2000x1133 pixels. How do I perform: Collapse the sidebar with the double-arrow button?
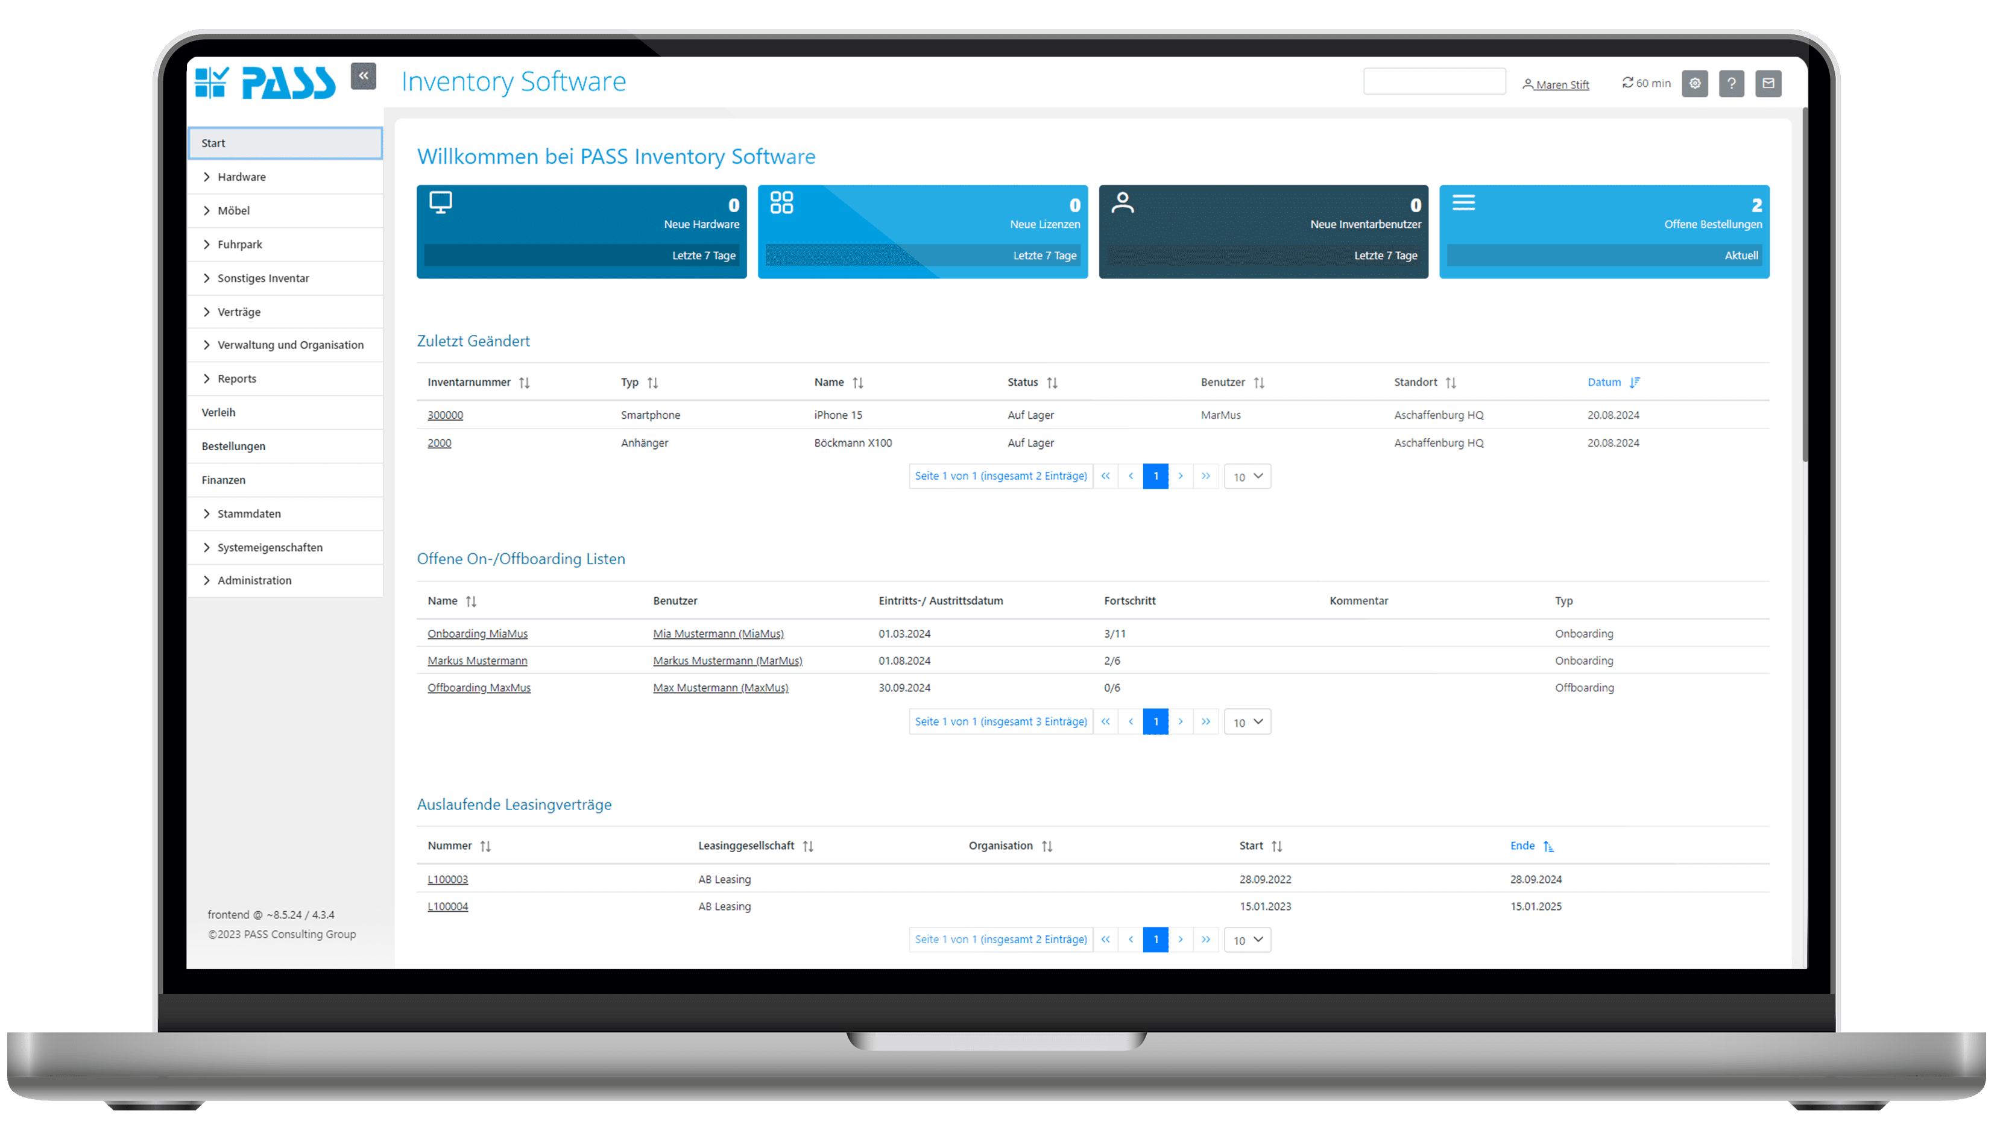pos(364,77)
